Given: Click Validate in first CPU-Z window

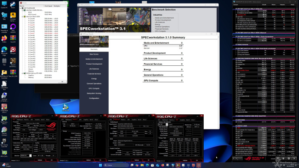Looking at the screenshot, I should 40,160.
